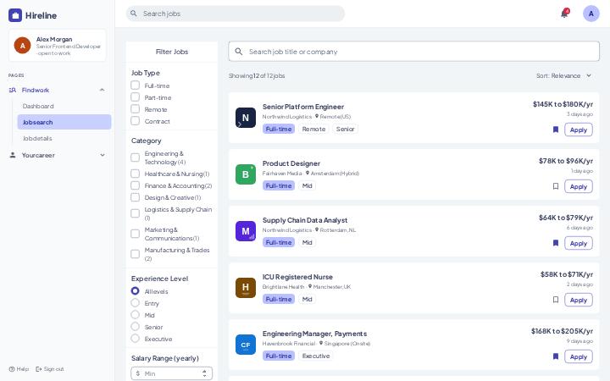Open the user avatar menu in header

(x=591, y=14)
